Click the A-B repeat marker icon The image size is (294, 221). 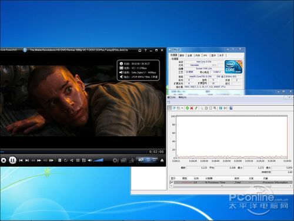click(x=83, y=160)
